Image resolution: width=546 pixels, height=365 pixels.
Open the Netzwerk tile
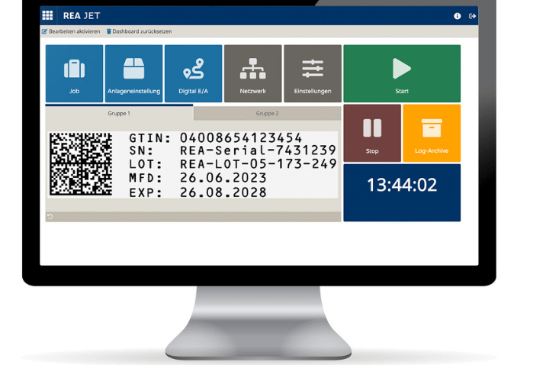[253, 73]
